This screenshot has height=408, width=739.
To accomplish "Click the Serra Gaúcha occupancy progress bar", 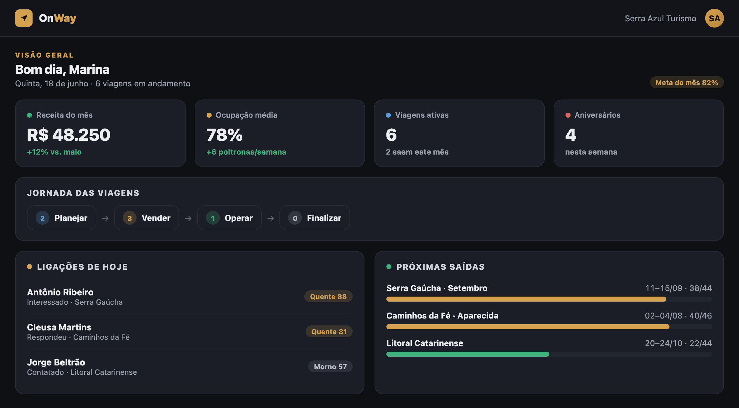I will tap(549, 299).
